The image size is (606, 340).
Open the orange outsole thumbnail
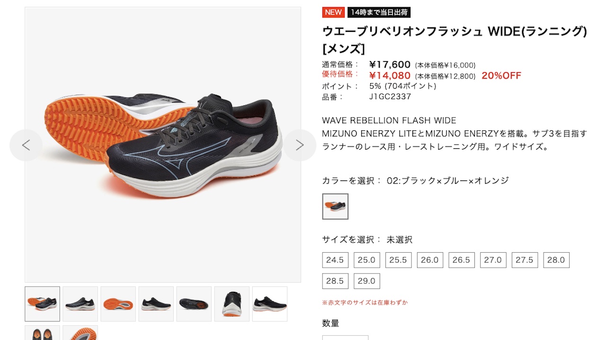coord(118,304)
